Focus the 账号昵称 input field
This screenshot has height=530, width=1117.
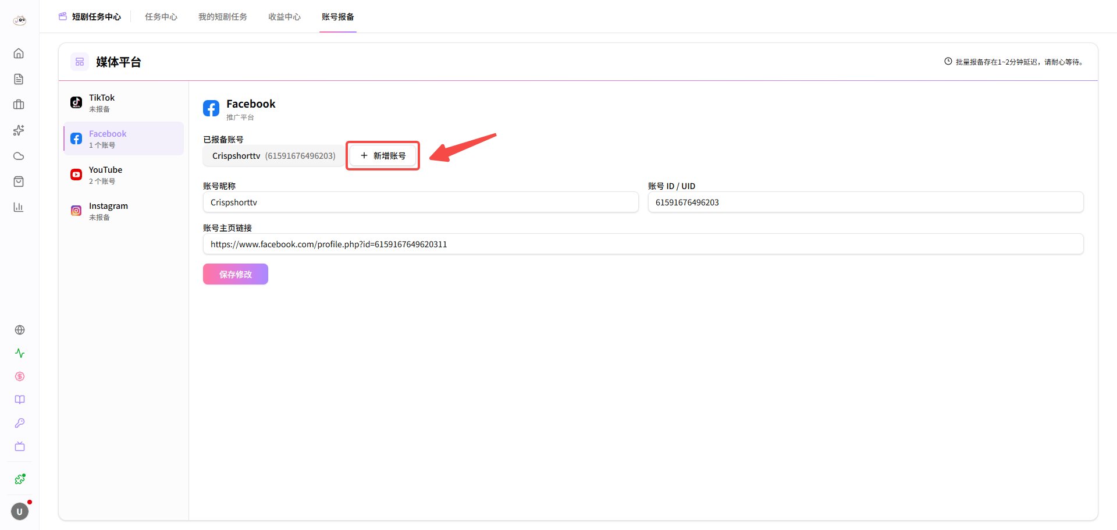421,202
